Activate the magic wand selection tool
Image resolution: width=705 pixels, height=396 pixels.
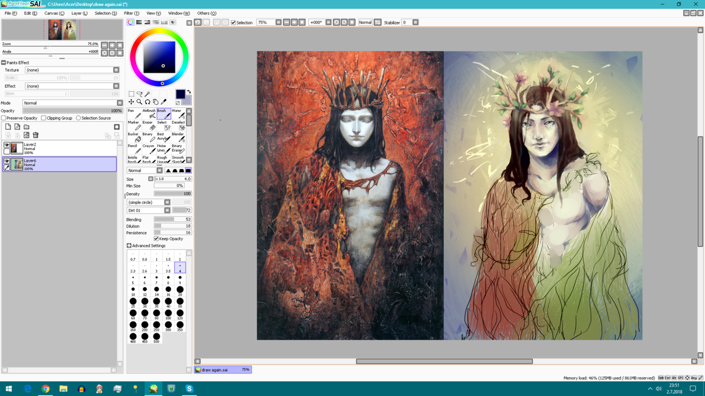pyautogui.click(x=148, y=94)
